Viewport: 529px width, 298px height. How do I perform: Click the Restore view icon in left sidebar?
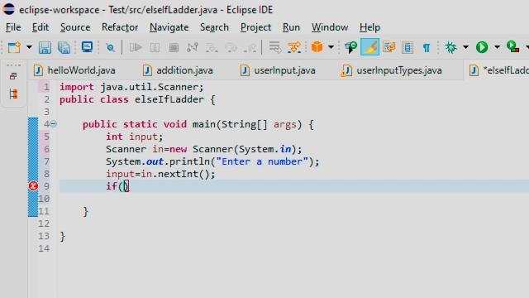point(13,76)
